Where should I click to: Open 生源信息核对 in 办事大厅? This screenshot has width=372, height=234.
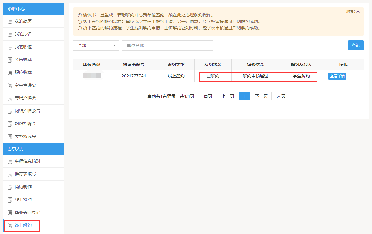[x=34, y=161]
